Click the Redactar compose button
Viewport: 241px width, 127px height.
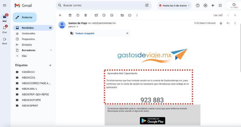(24, 17)
